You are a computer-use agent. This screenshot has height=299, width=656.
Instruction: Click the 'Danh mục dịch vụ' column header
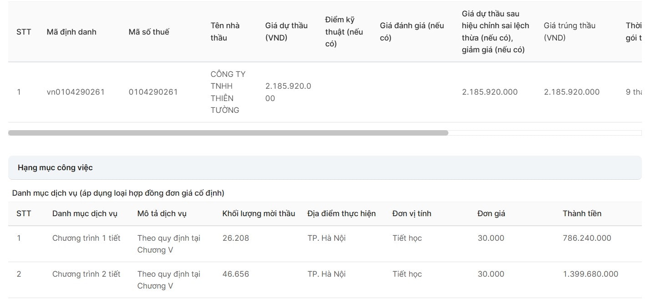coord(85,213)
